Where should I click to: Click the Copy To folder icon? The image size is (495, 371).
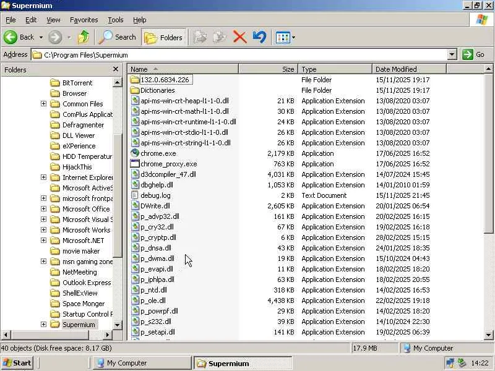[x=220, y=37]
